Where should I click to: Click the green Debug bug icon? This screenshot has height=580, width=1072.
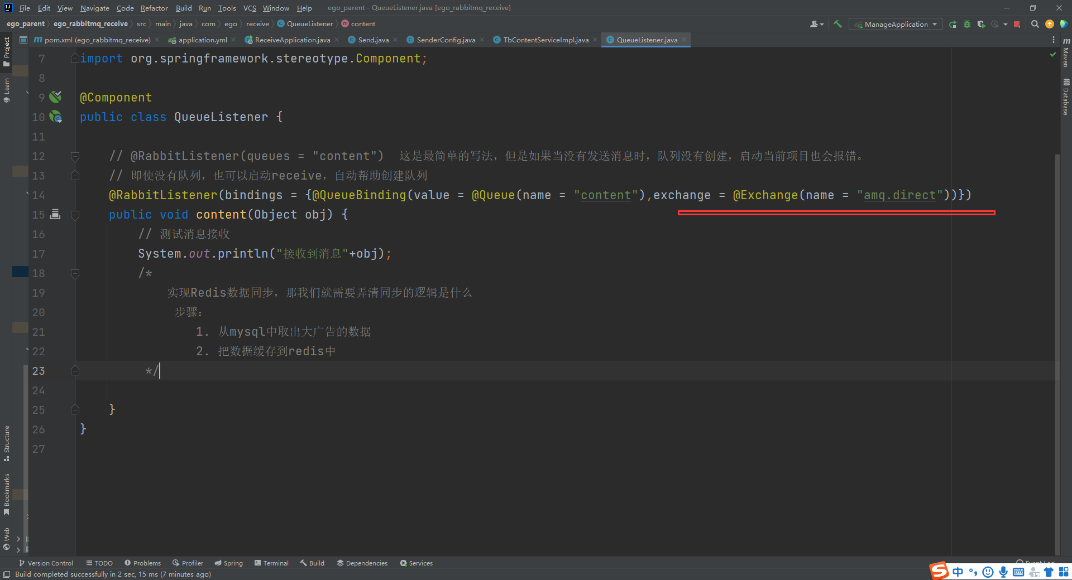click(x=967, y=24)
